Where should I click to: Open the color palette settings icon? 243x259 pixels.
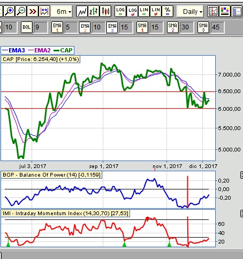(x=225, y=11)
